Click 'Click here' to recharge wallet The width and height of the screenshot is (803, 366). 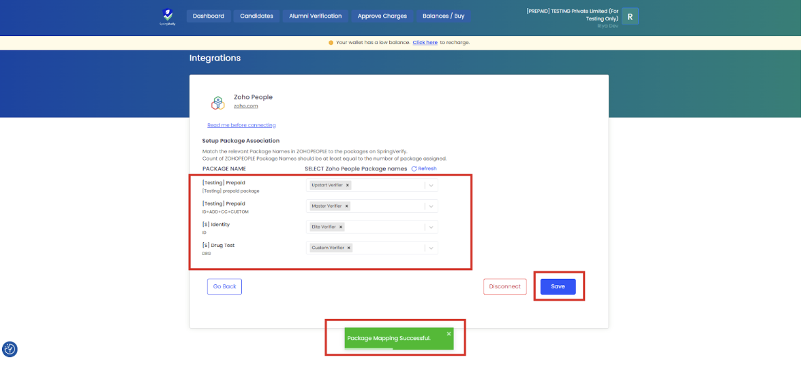(x=425, y=42)
